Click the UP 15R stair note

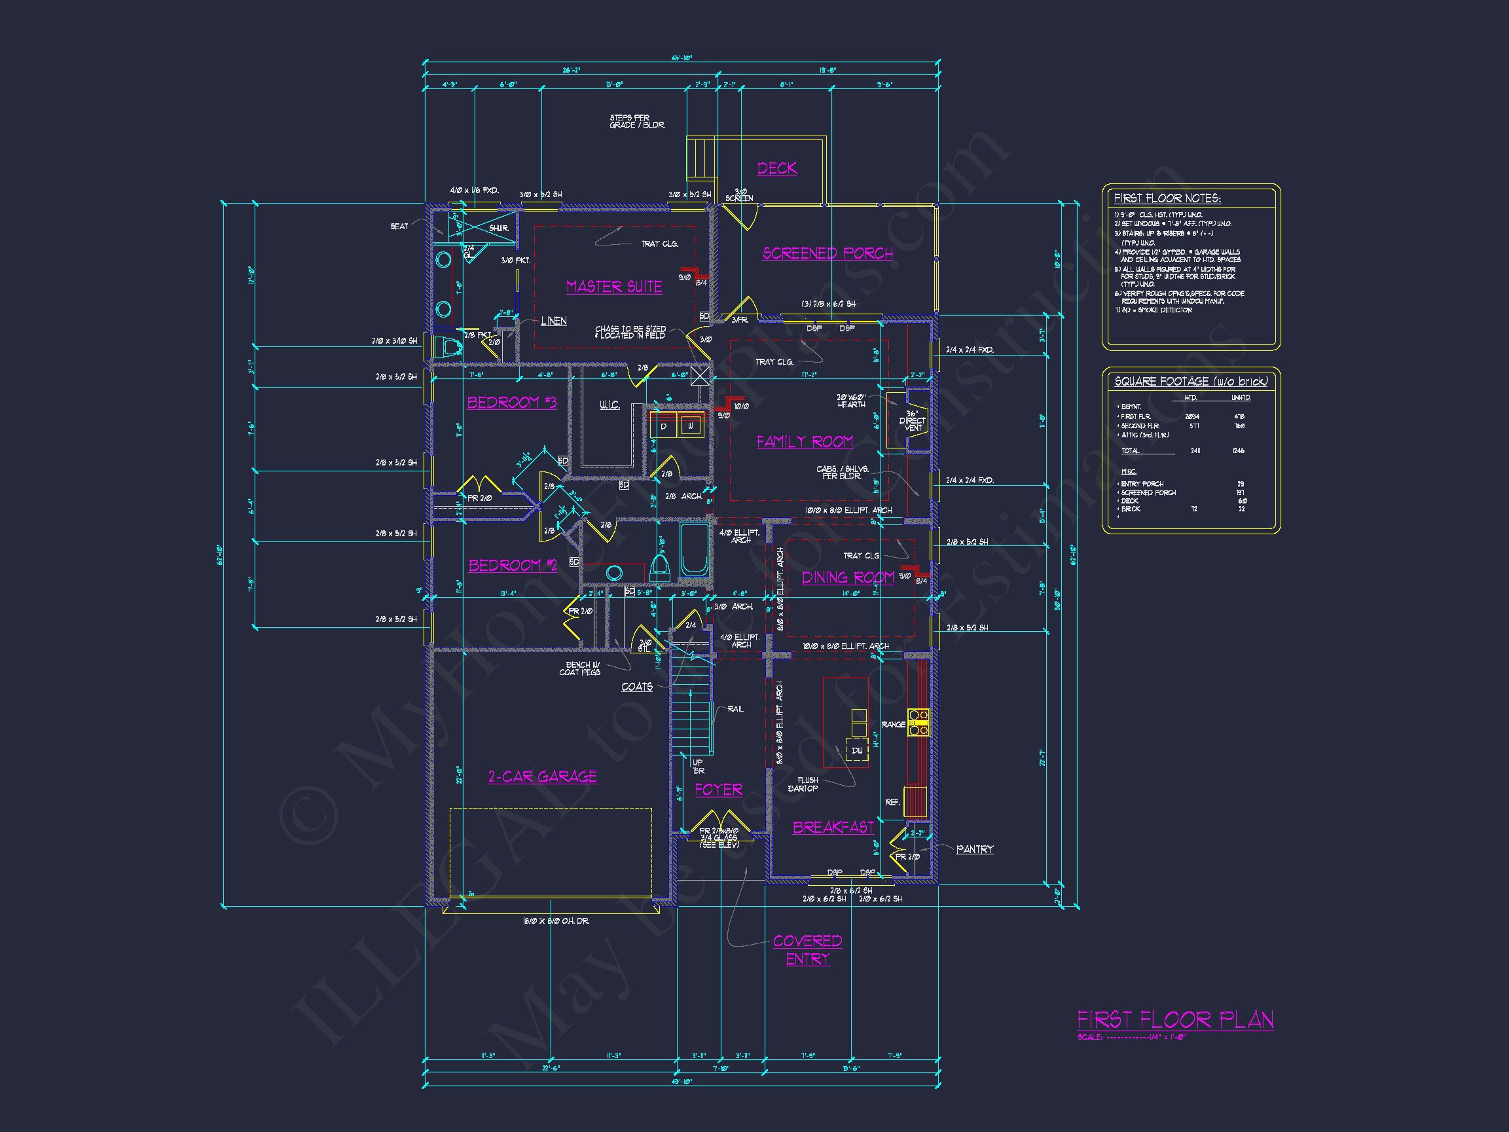(x=698, y=767)
